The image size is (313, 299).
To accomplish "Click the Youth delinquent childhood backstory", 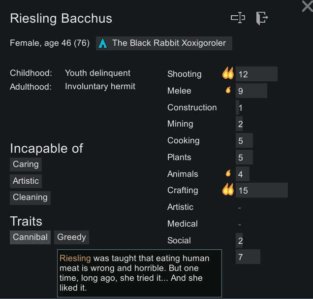I will tap(97, 73).
